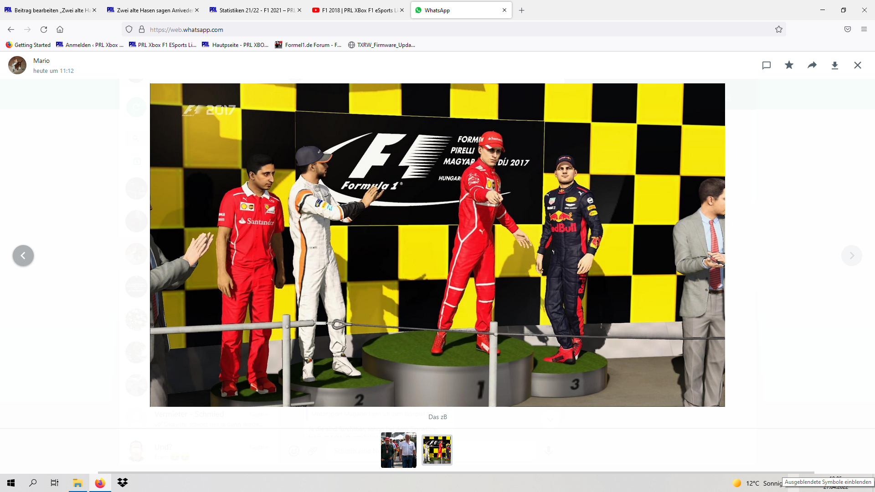Open the browser home page
The image size is (875, 492).
pos(60,30)
